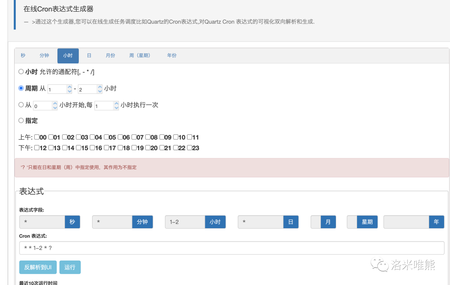Click the 秒 expression field
Screen dimensions: 450x285
tap(42, 222)
